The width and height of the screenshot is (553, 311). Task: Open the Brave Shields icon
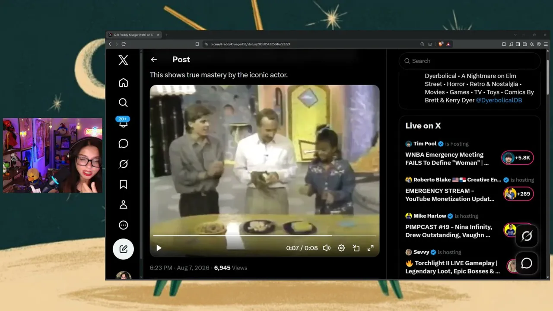point(441,44)
